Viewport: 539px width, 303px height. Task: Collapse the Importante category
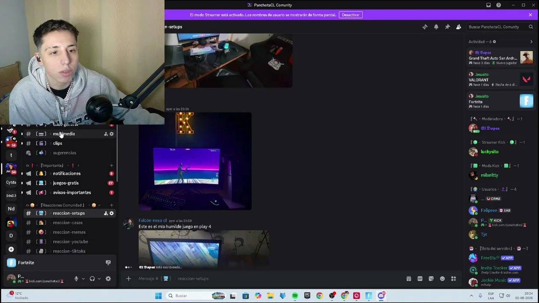[x=52, y=165]
